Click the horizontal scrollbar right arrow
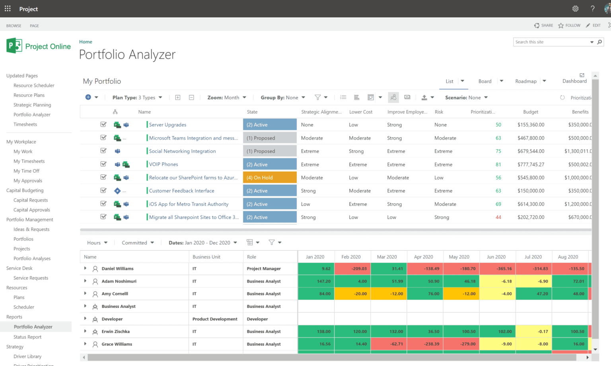 point(588,358)
